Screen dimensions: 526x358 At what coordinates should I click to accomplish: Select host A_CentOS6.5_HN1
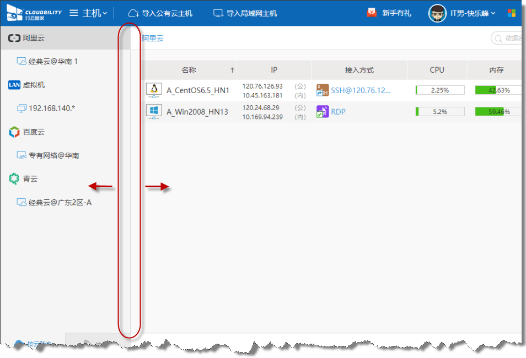click(197, 90)
